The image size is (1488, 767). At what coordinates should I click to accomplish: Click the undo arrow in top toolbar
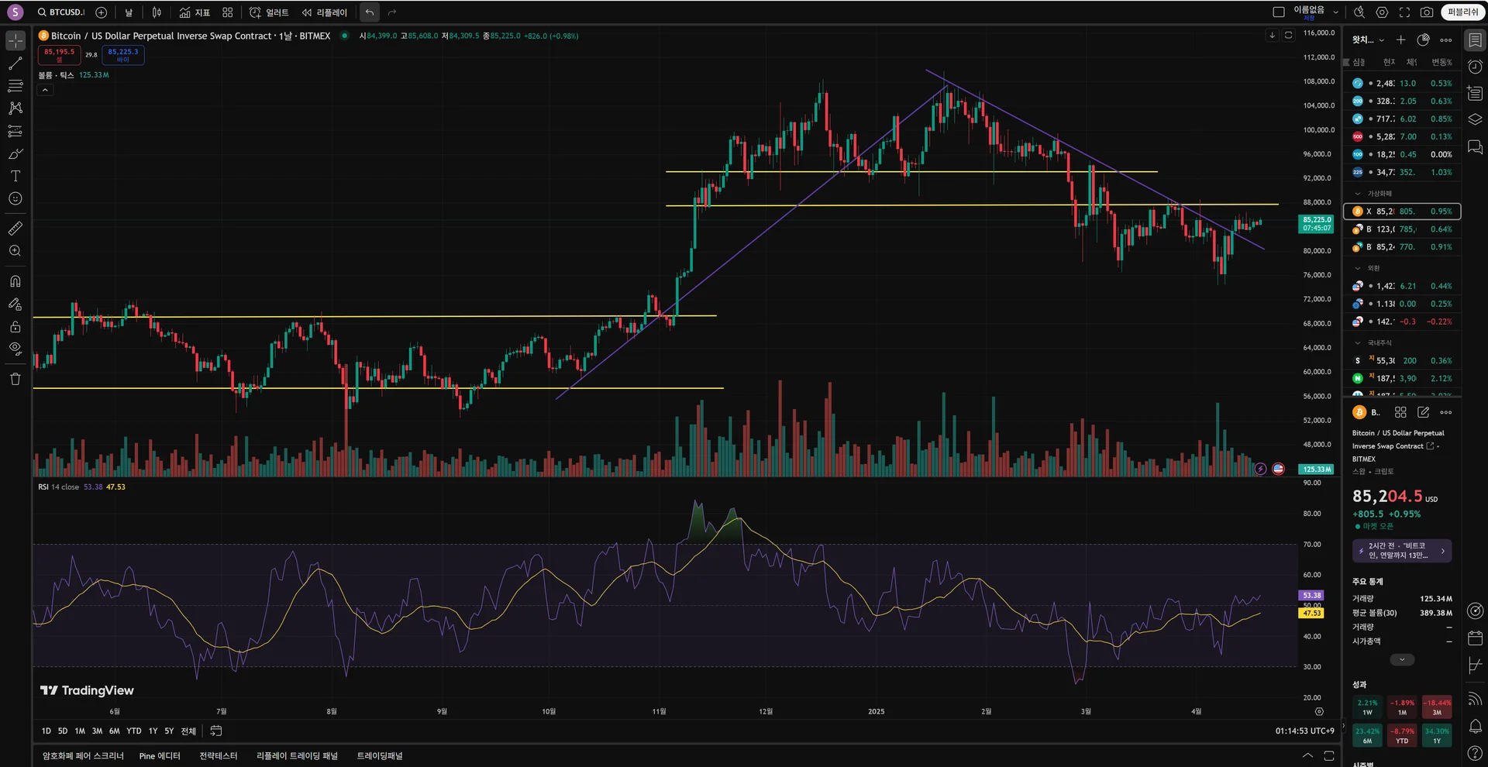(x=370, y=12)
